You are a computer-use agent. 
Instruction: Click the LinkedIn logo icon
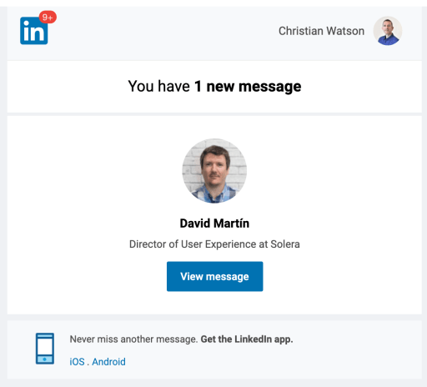(34, 31)
